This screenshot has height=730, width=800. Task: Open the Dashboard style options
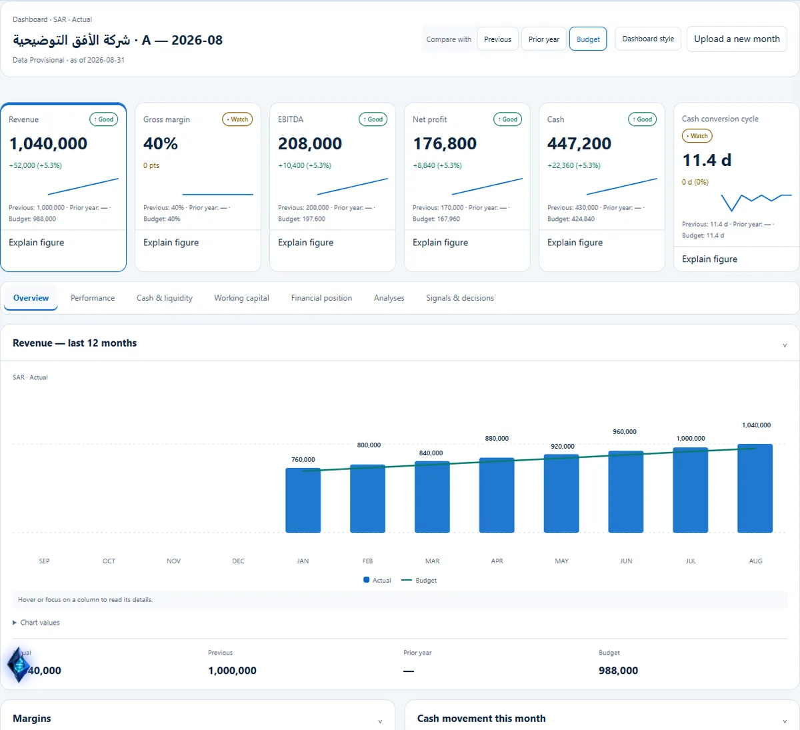(648, 39)
